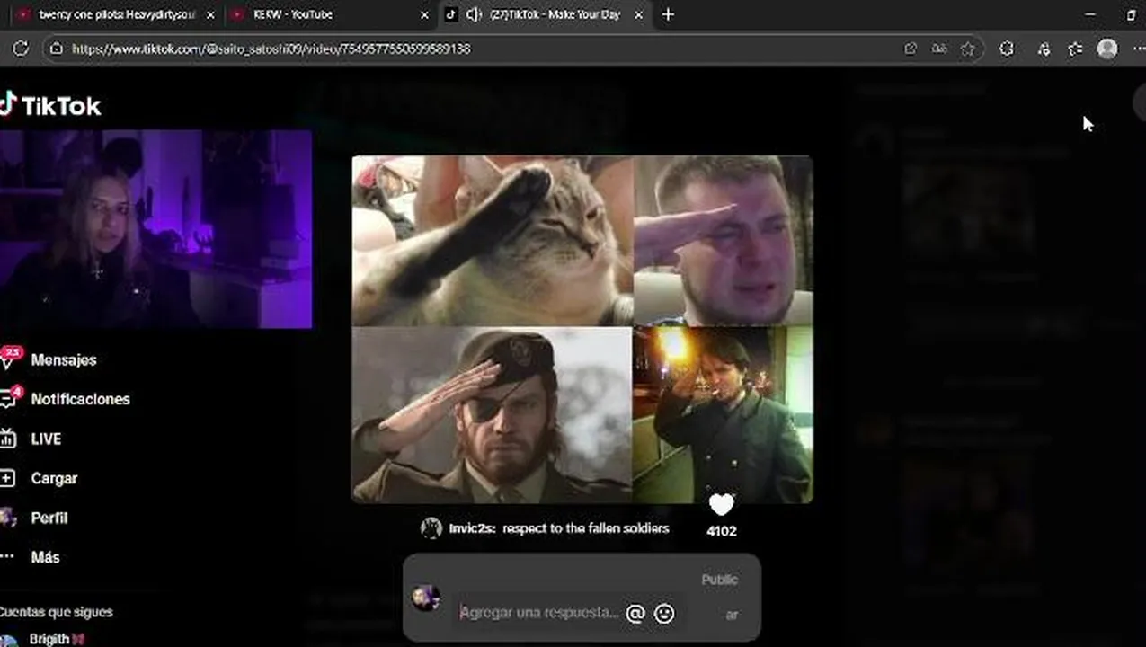Open the night street salute image
Image resolution: width=1146 pixels, height=647 pixels.
[x=724, y=414]
